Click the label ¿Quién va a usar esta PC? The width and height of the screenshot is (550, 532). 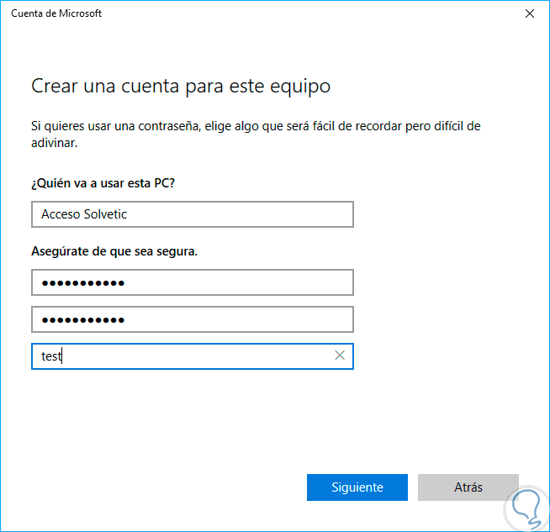click(108, 183)
